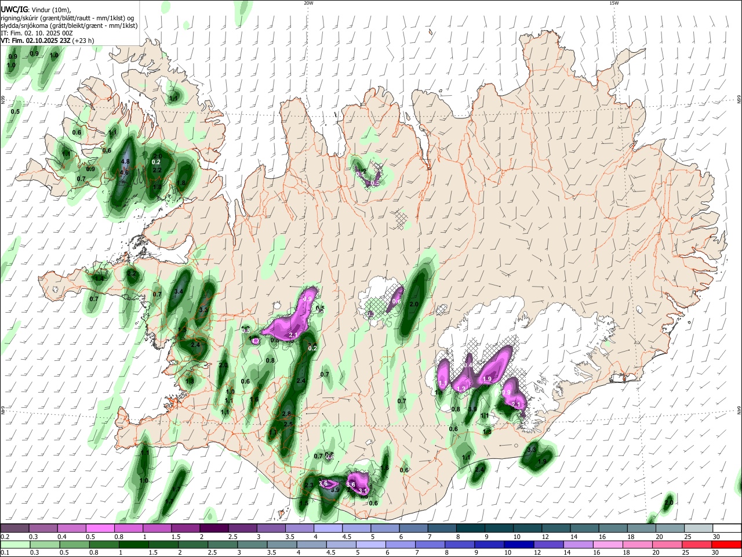Click the 4 pale periwinkle swatch in upper legend
Screen dimensions: 742x557
pyautogui.click(x=328, y=528)
